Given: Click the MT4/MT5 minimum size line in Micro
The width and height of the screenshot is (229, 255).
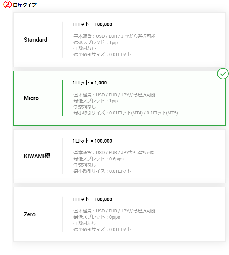Looking at the screenshot, I should 125,113.
